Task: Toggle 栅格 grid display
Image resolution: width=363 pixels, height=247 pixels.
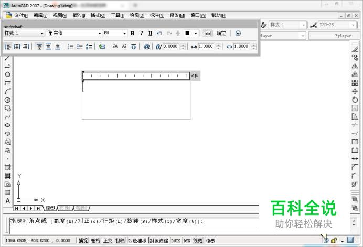Action: coord(95,241)
